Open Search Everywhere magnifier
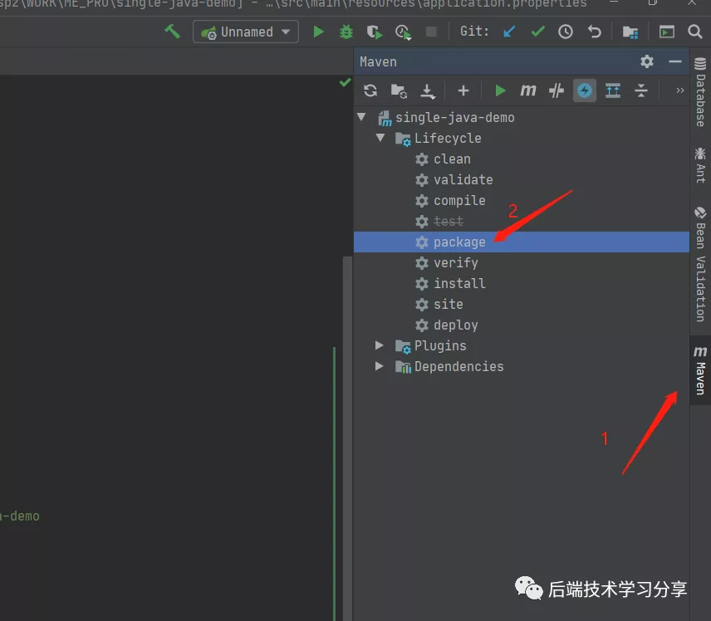Image resolution: width=711 pixels, height=621 pixels. tap(694, 32)
